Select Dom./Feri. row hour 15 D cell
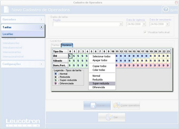 (134, 66)
